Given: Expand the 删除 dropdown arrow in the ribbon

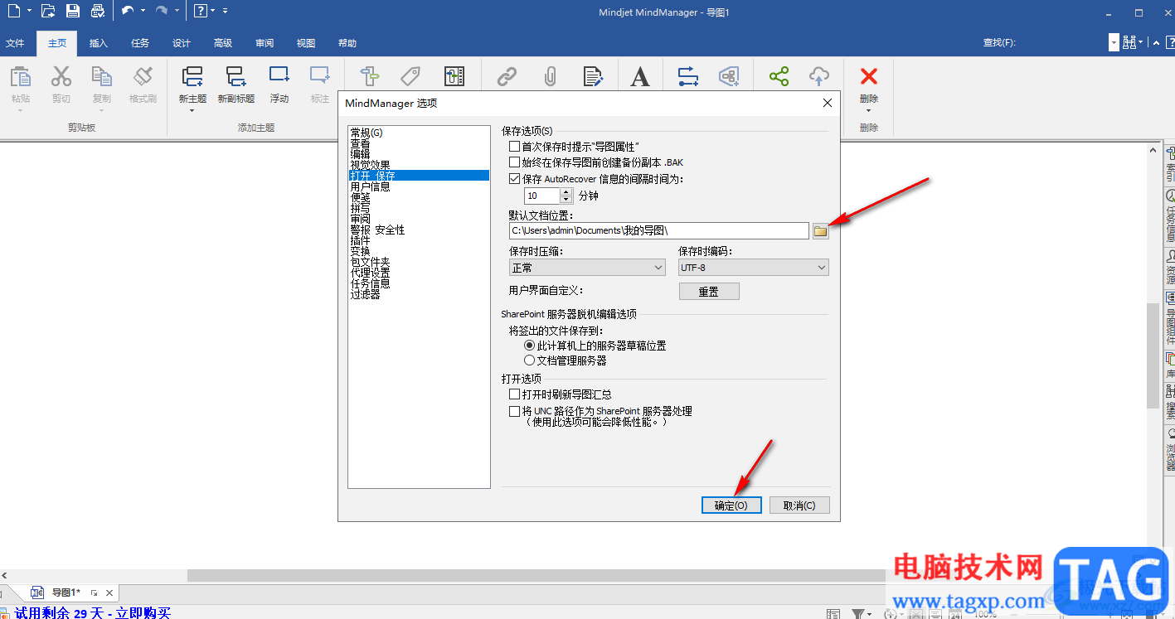Looking at the screenshot, I should pos(869,110).
